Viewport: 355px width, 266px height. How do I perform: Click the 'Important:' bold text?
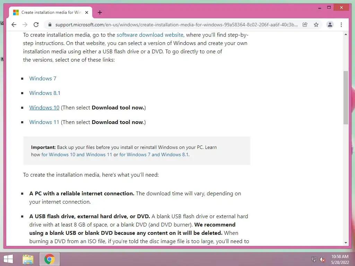tap(43, 147)
